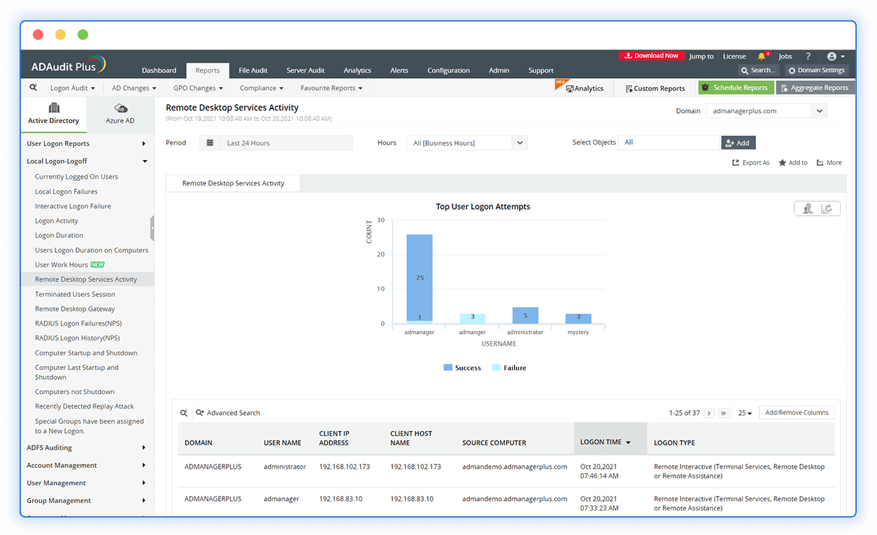
Task: Click the notification bell with 4 alerts
Action: [x=762, y=56]
